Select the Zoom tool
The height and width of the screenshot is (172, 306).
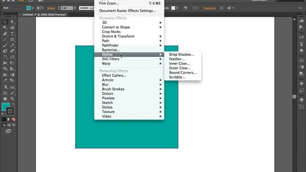(12, 99)
